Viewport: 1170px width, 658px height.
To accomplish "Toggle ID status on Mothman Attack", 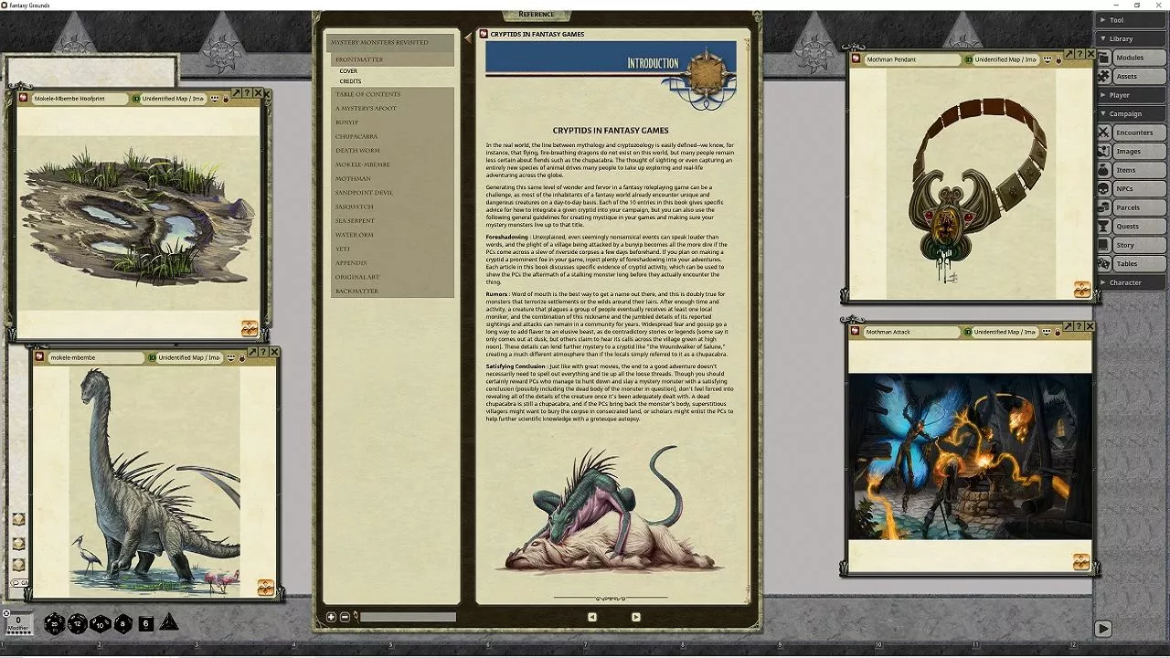I will click(x=968, y=332).
